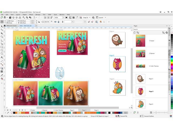Go to the 2: Banner page tab
The height and width of the screenshot is (129, 173).
(45, 110)
